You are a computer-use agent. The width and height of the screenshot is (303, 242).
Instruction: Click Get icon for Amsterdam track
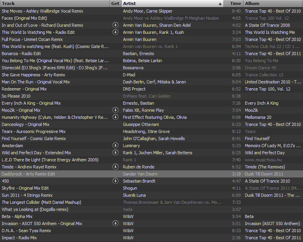pyautogui.click(x=115, y=146)
